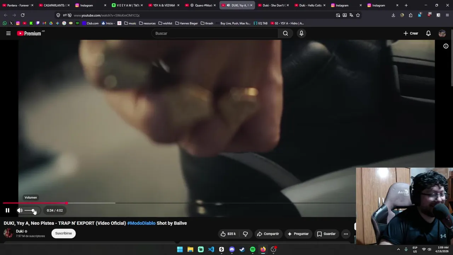Open the Google Drive bookmark icon
Image resolution: width=453 pixels, height=255 pixels.
51,23
